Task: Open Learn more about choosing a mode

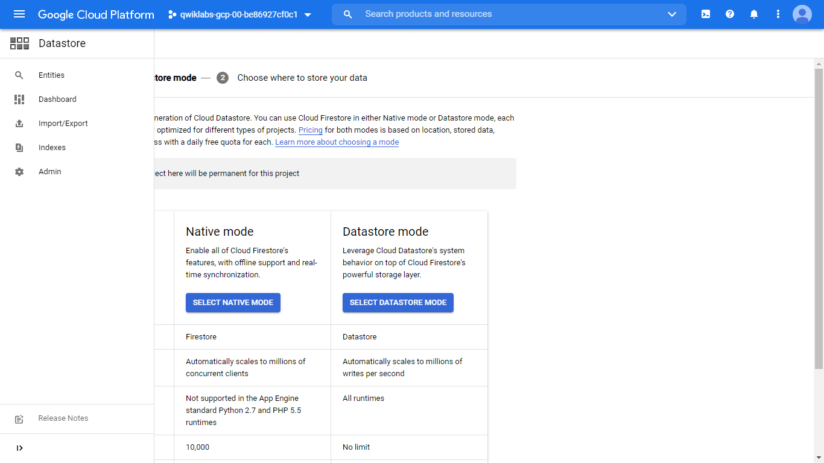Action: pyautogui.click(x=337, y=142)
